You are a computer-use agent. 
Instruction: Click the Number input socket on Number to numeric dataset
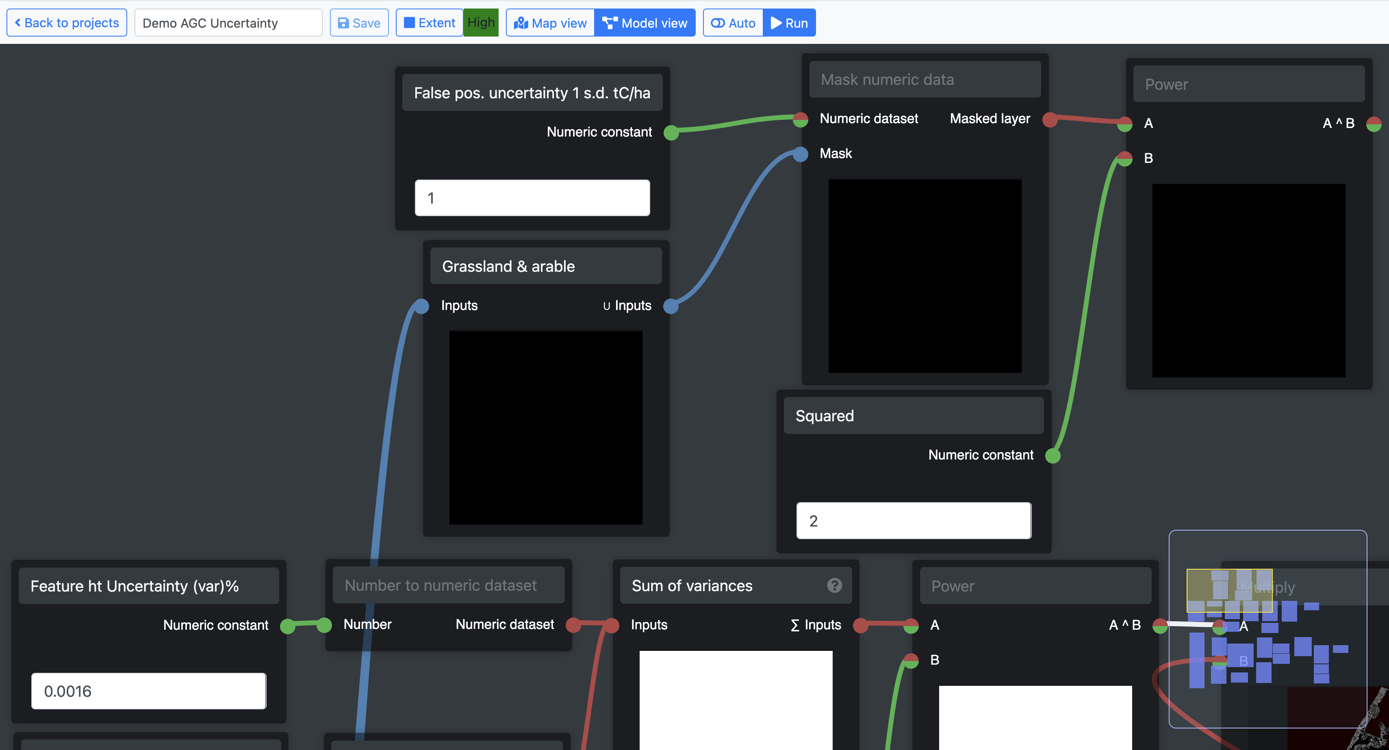pyautogui.click(x=324, y=625)
